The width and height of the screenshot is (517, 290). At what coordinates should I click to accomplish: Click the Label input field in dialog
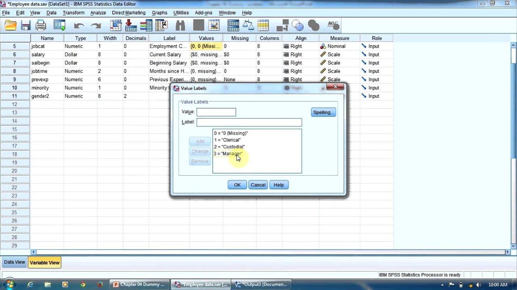249,122
